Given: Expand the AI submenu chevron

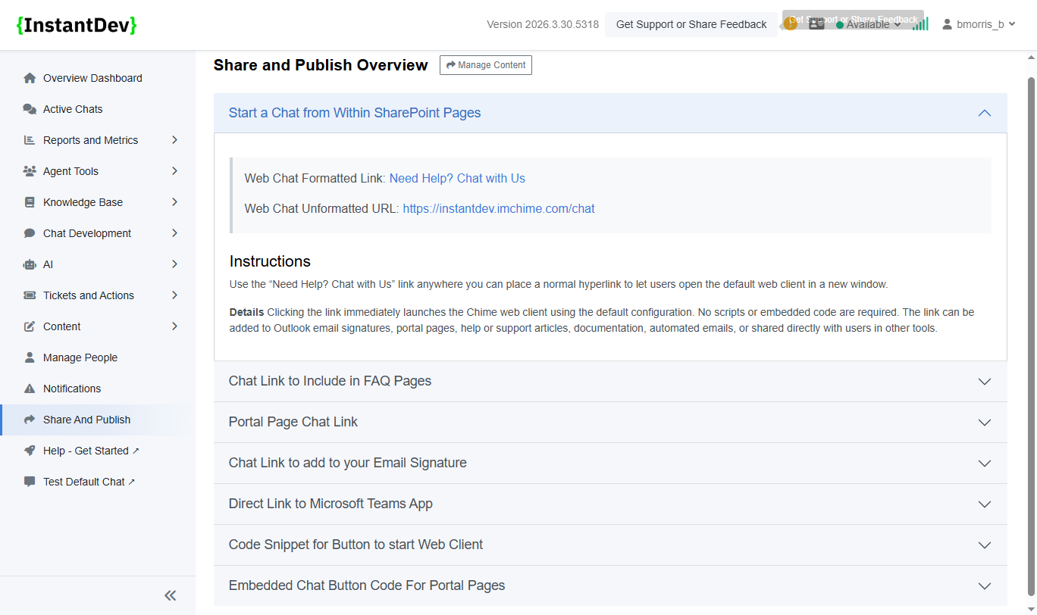Looking at the screenshot, I should click(174, 264).
